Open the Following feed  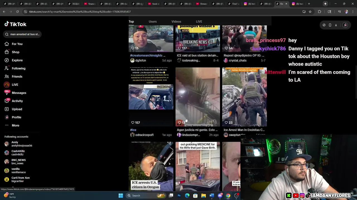coord(18,68)
